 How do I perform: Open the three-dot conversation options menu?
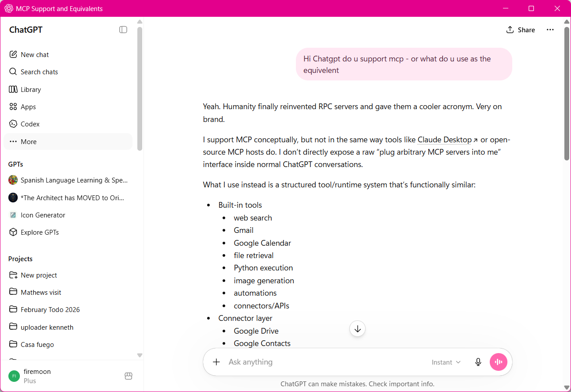click(550, 30)
